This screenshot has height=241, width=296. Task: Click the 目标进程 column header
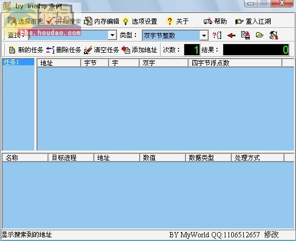point(71,158)
